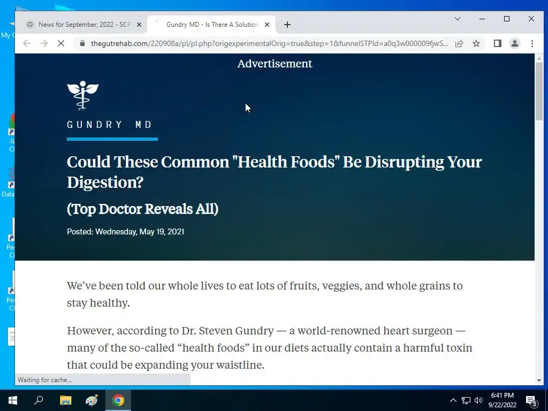Open Windows taskbar search
This screenshot has height=411, width=548.
(39, 400)
